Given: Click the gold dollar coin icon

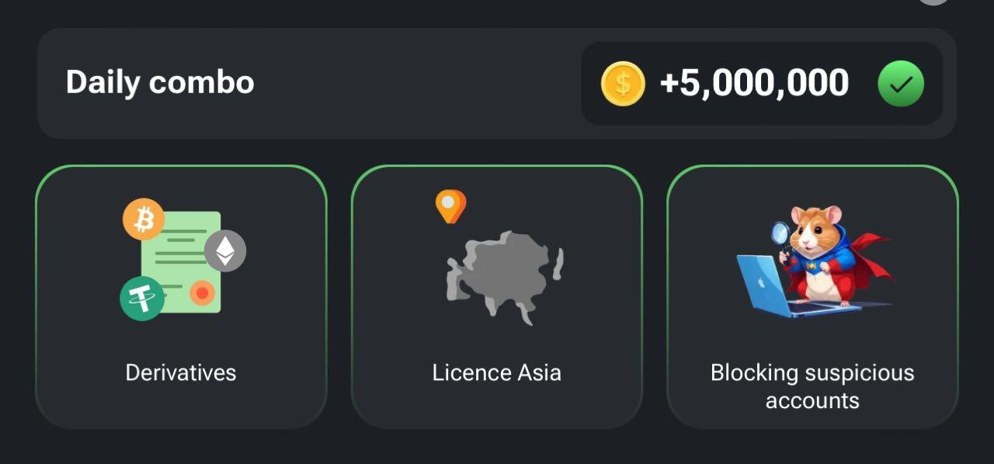Looking at the screenshot, I should (x=623, y=84).
